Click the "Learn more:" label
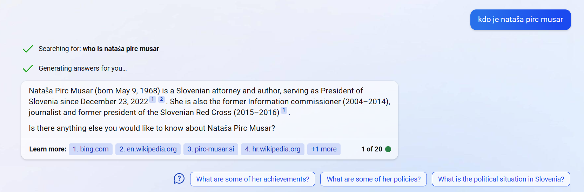 pyautogui.click(x=48, y=149)
